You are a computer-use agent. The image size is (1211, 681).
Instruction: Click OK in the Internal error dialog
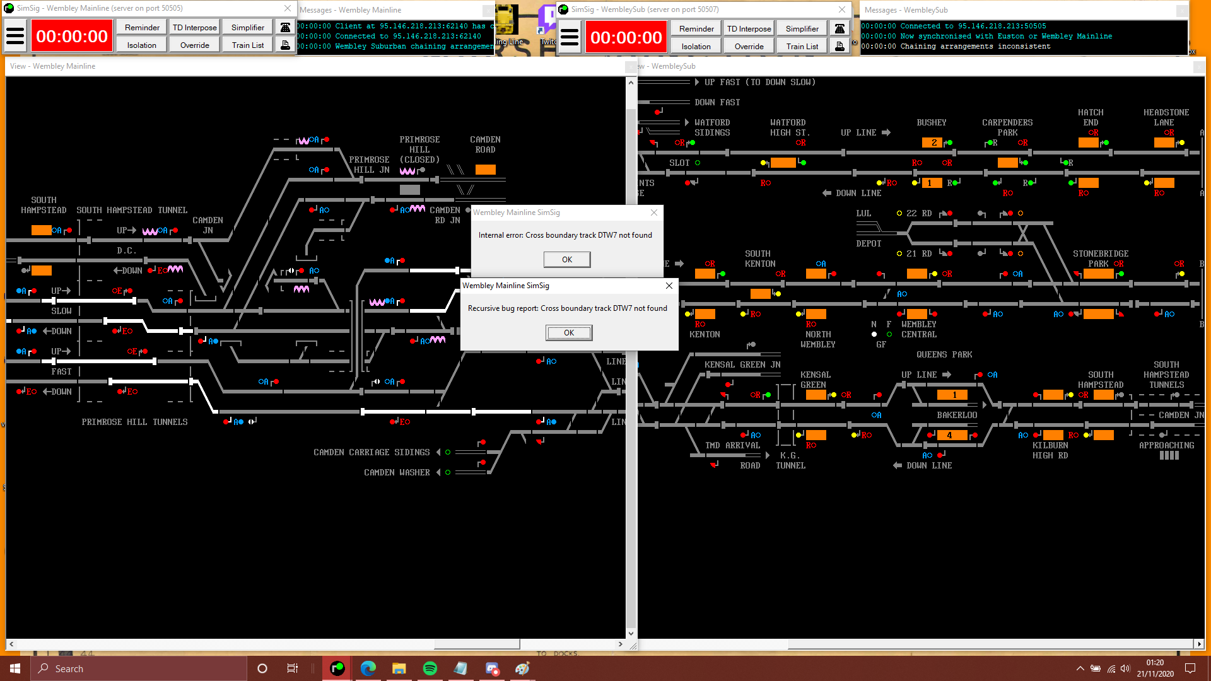point(567,259)
